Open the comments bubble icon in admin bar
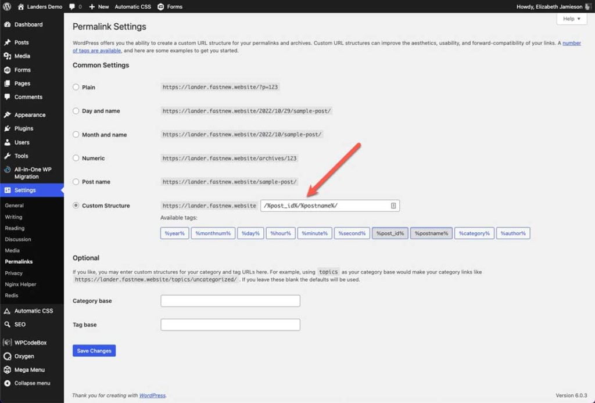Screen dimensions: 595x403 tap(72, 6)
